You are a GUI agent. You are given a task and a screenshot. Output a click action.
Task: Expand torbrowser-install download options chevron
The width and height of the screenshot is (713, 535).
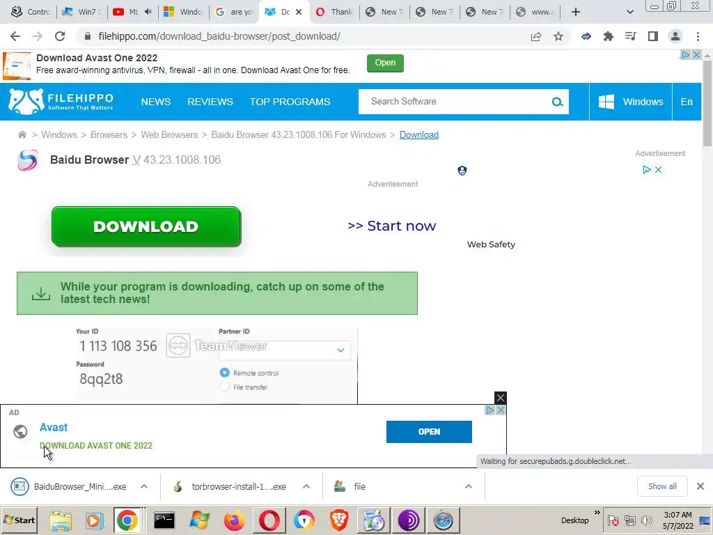306,486
